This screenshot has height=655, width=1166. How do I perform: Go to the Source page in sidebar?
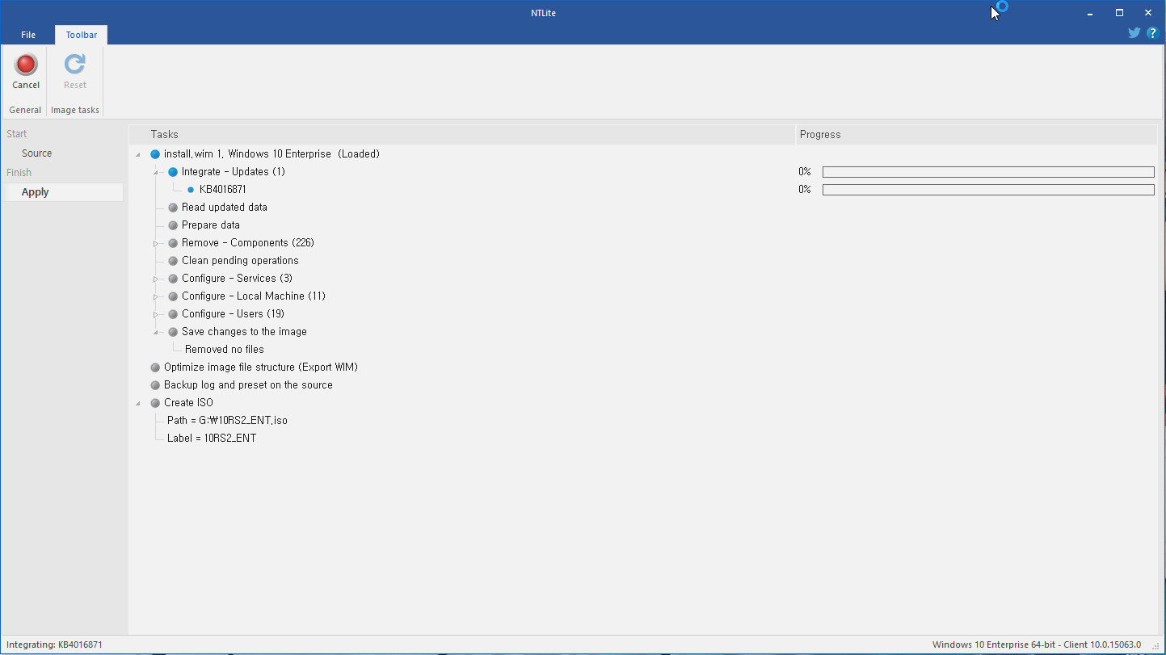(x=37, y=153)
